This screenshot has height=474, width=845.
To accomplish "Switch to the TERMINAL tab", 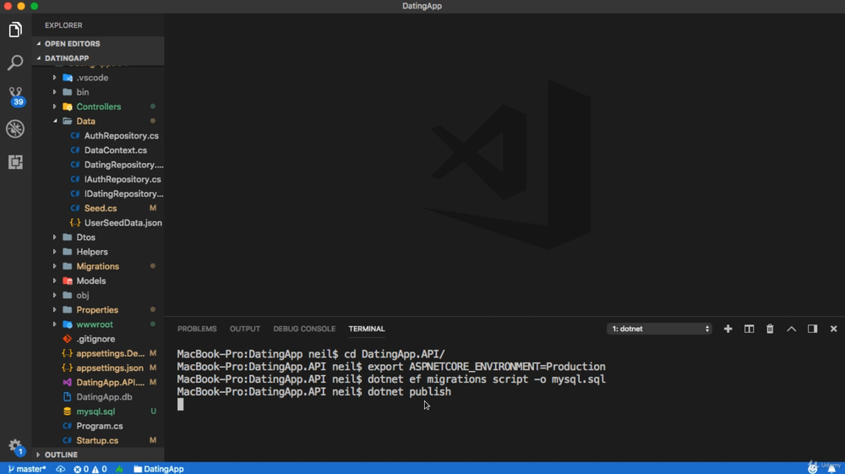I will [367, 329].
